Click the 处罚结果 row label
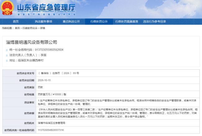The width and height of the screenshot is (202, 136). pos(29,94)
